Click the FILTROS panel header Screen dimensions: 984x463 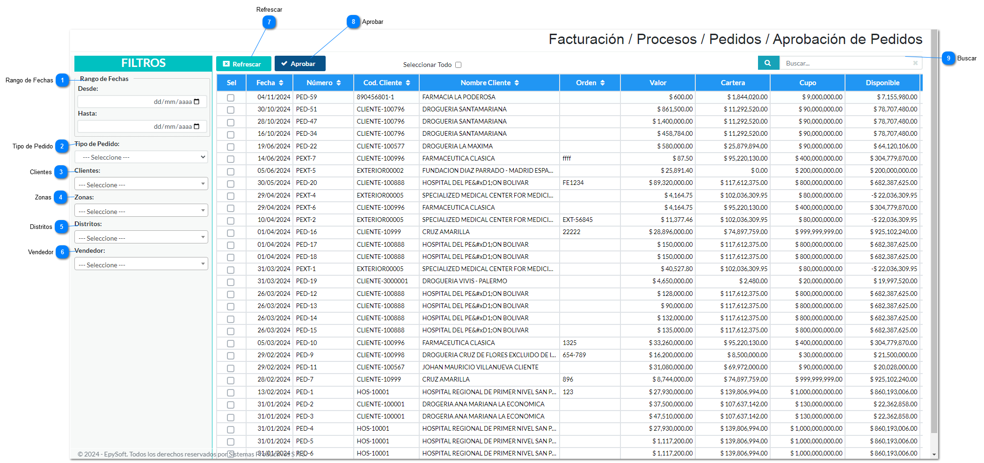[x=143, y=63]
